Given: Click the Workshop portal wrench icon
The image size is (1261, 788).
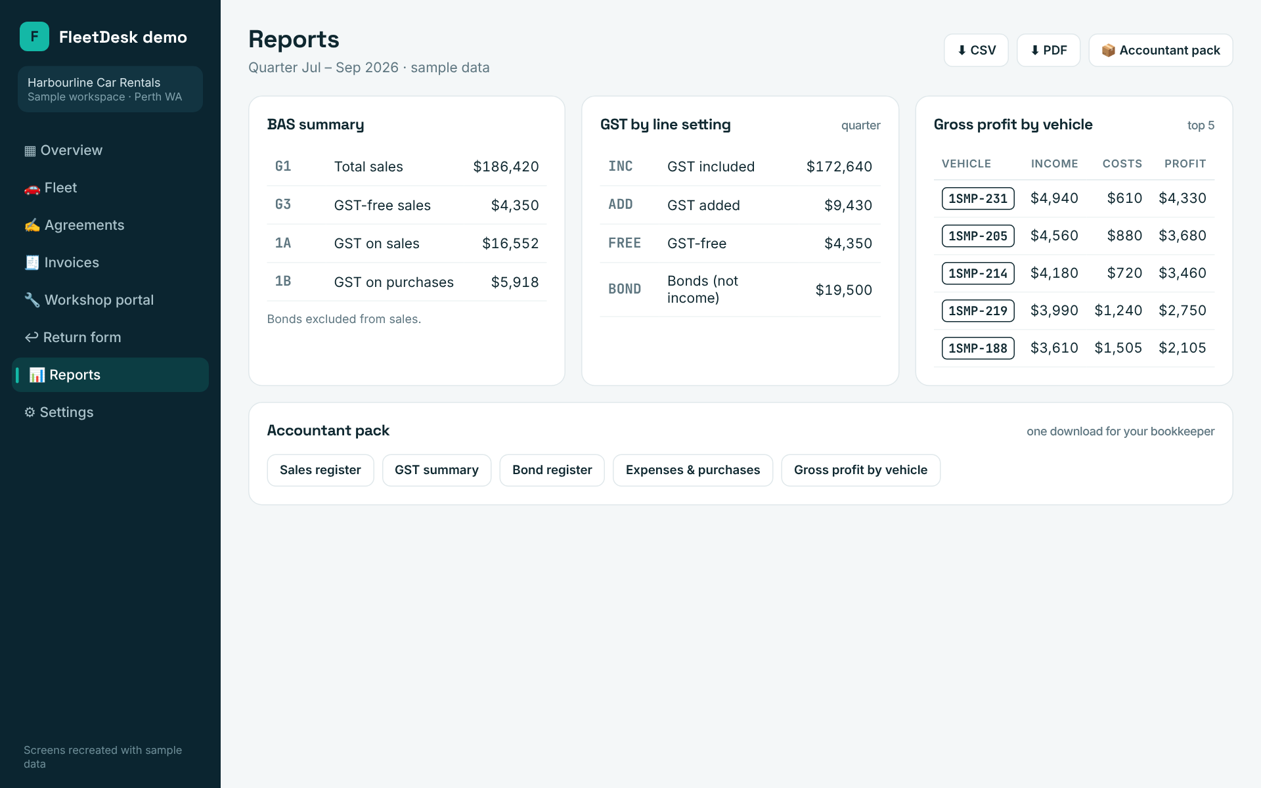Looking at the screenshot, I should (32, 301).
